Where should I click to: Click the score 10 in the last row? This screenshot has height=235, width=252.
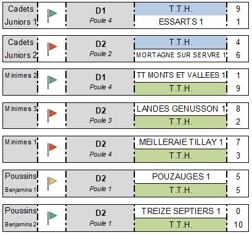pyautogui.click(x=238, y=225)
